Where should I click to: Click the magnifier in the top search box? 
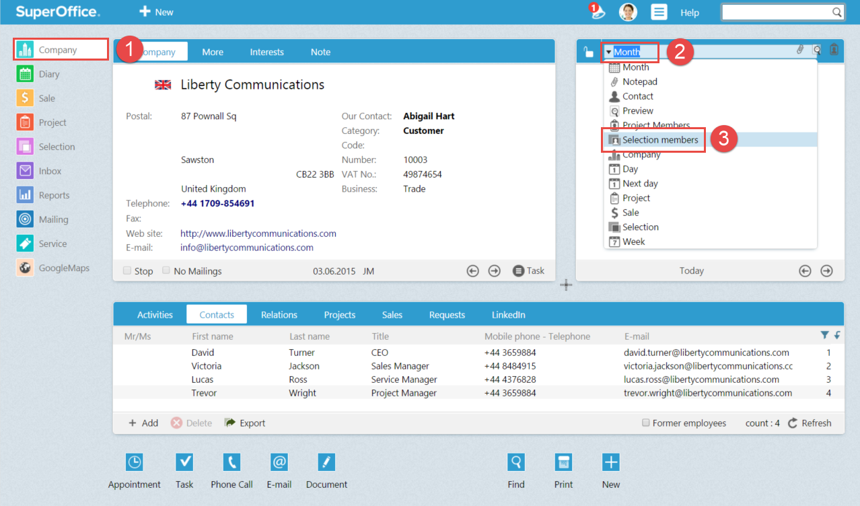(836, 12)
